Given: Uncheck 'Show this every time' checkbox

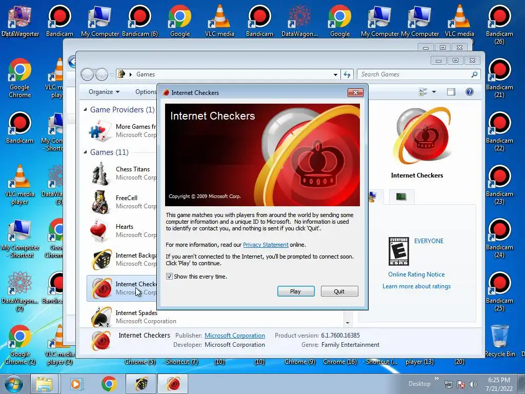Looking at the screenshot, I should tap(169, 277).
